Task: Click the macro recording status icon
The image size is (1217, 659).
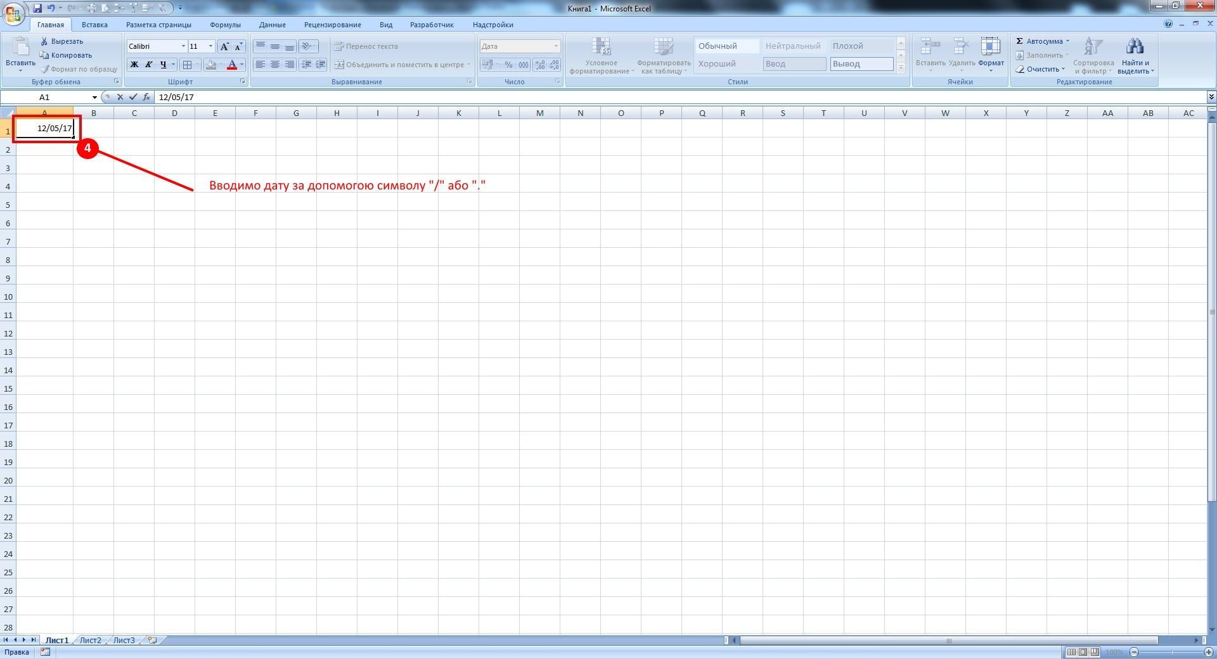Action: [x=45, y=652]
